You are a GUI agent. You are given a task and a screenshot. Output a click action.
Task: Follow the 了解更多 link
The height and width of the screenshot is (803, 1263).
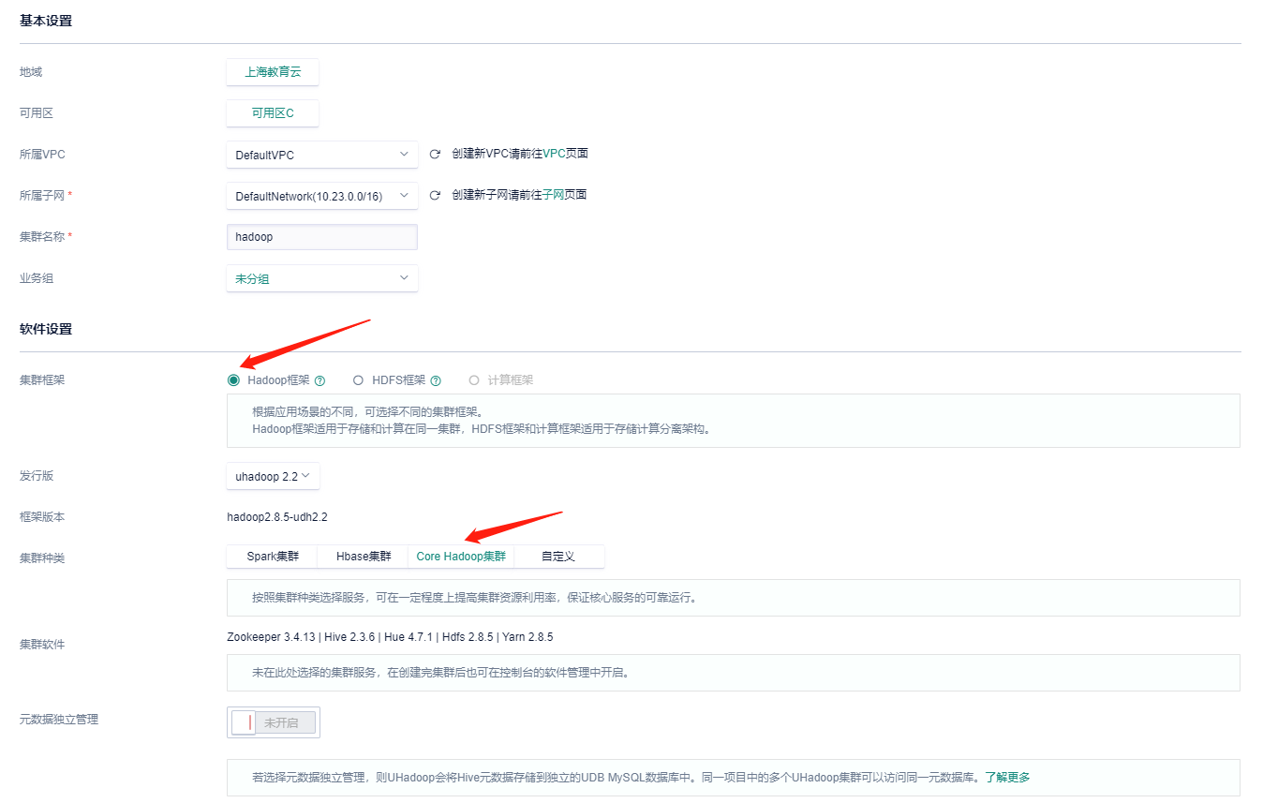[1007, 778]
